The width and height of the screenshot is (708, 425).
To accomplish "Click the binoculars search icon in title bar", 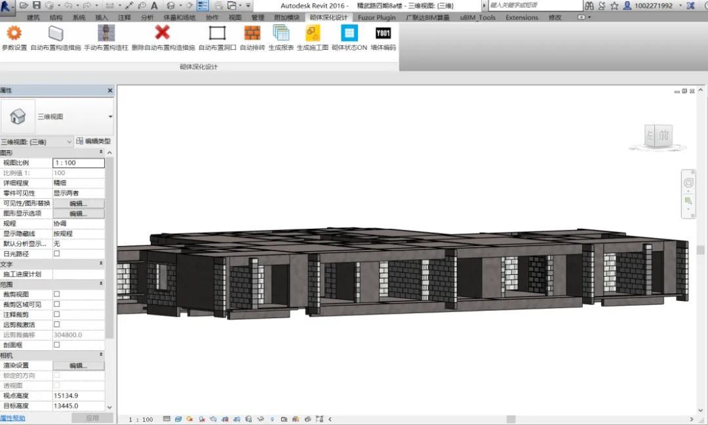I will 589,6.
